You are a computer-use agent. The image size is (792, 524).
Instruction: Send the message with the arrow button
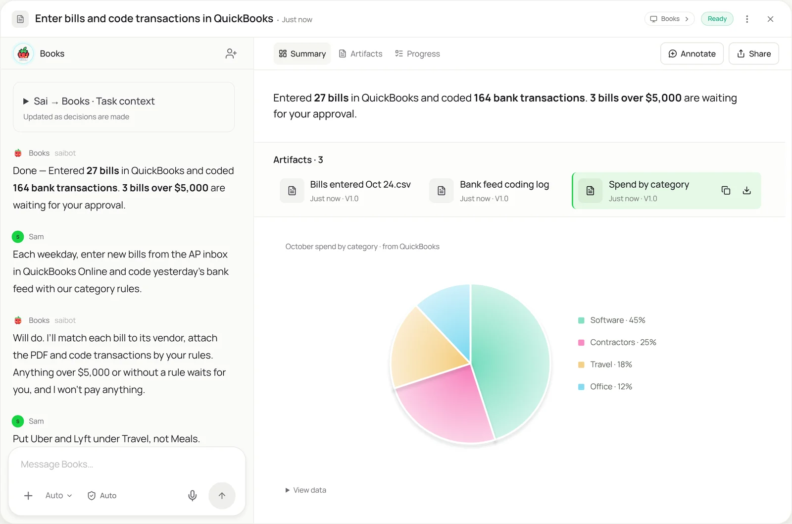[222, 495]
